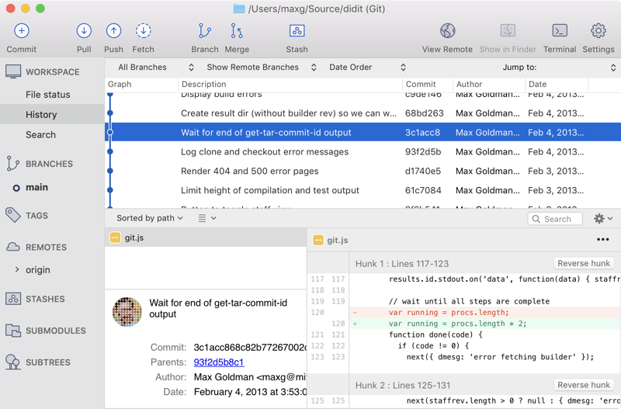Click the Fetch toolbar icon

point(143,31)
